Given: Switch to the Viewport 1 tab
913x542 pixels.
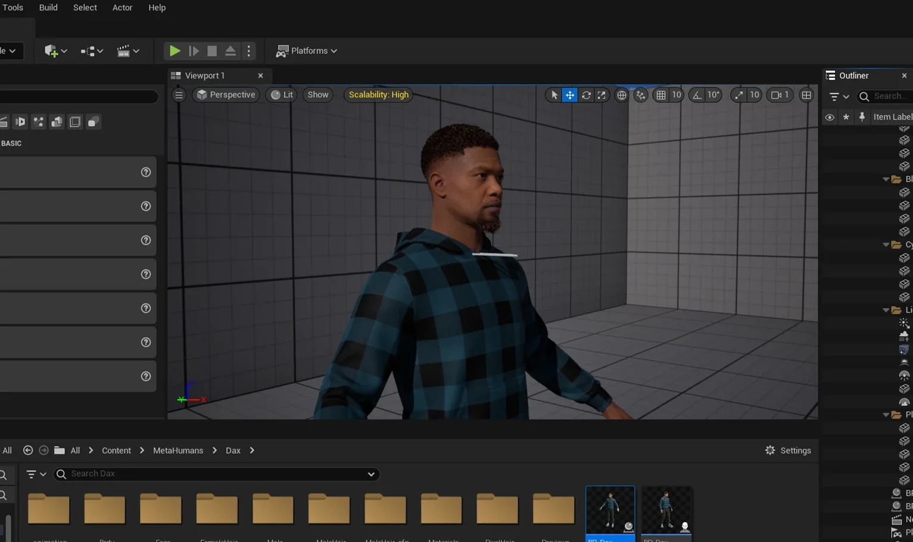Looking at the screenshot, I should [x=205, y=76].
